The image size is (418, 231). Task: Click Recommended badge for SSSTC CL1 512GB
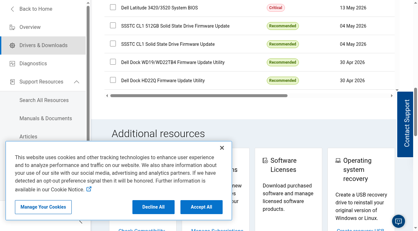point(283,26)
